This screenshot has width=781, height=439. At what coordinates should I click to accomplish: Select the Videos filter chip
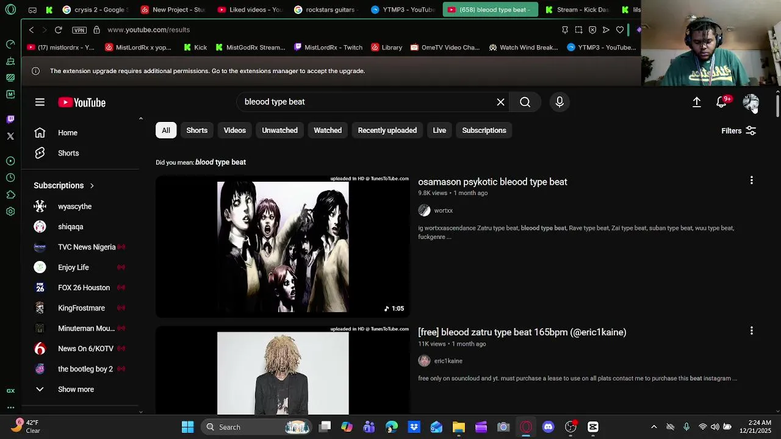click(234, 130)
